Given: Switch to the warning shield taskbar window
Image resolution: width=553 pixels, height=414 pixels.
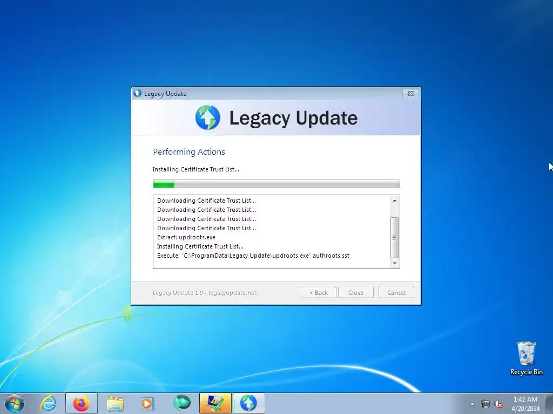Looking at the screenshot, I should click(x=215, y=403).
